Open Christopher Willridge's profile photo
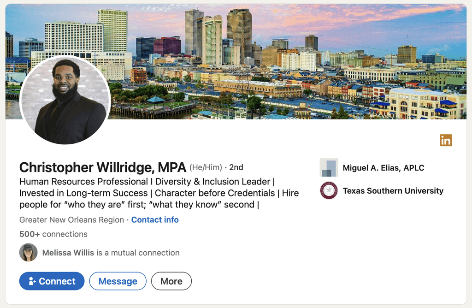 pos(65,100)
